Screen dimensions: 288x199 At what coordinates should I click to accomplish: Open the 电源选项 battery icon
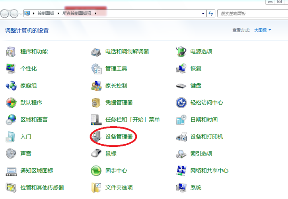pyautogui.click(x=181, y=51)
